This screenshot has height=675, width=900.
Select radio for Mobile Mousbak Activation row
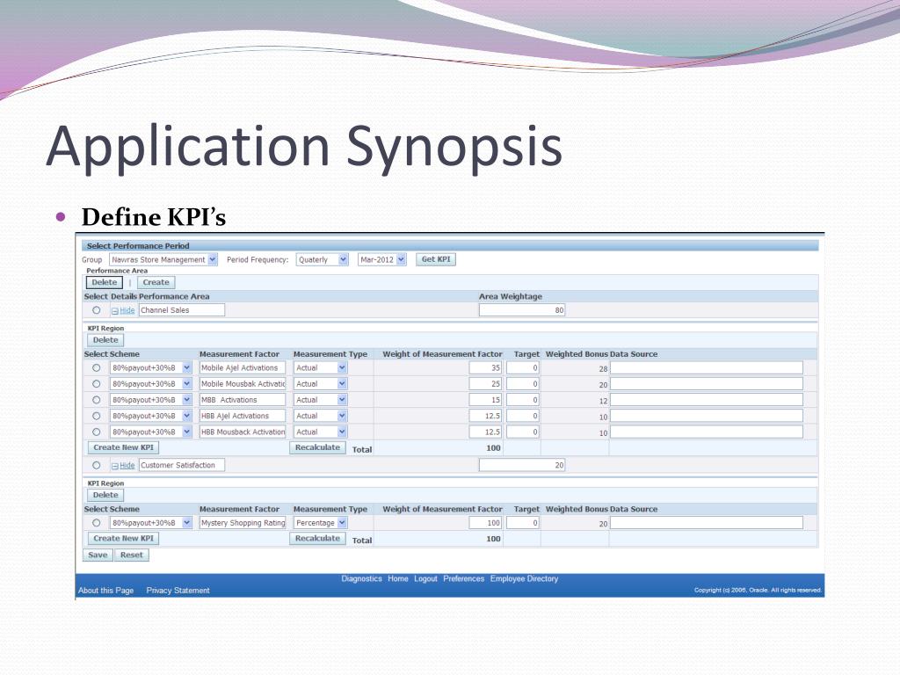(x=97, y=384)
